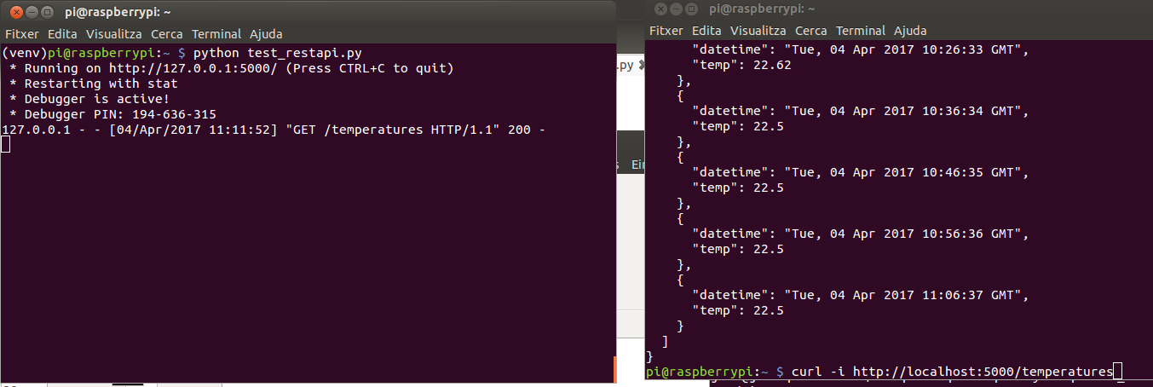
Task: Open Ajuda menu in the Flask server terminal
Action: [x=266, y=34]
